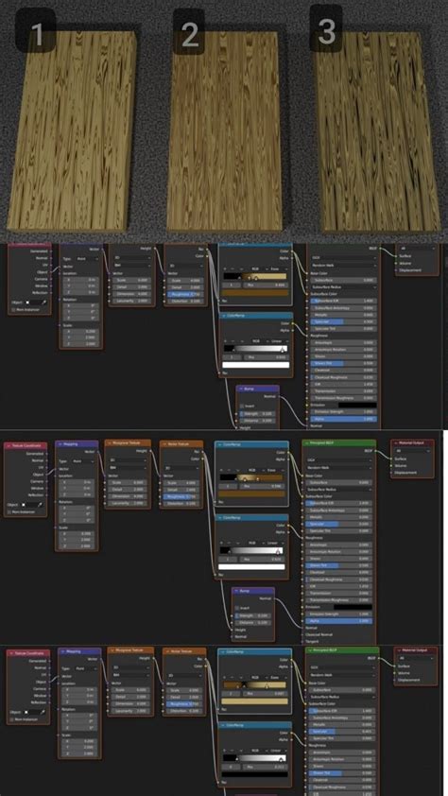Collapse the Bump node in second node tree

(237, 592)
